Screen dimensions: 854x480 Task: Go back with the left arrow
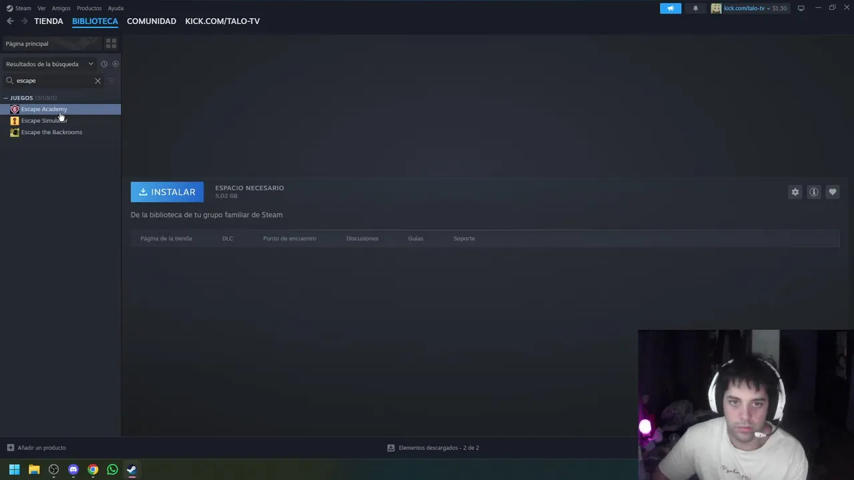coord(10,21)
